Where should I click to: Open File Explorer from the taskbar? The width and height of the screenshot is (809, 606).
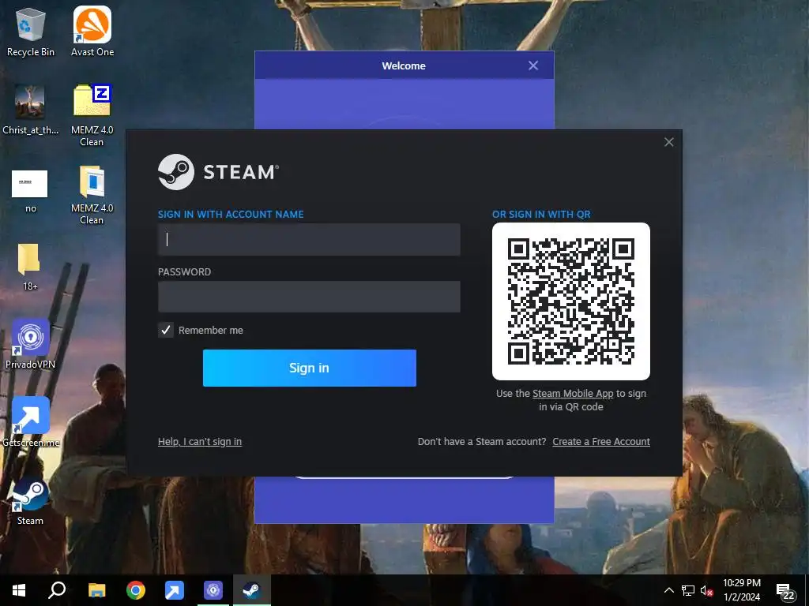pos(96,590)
